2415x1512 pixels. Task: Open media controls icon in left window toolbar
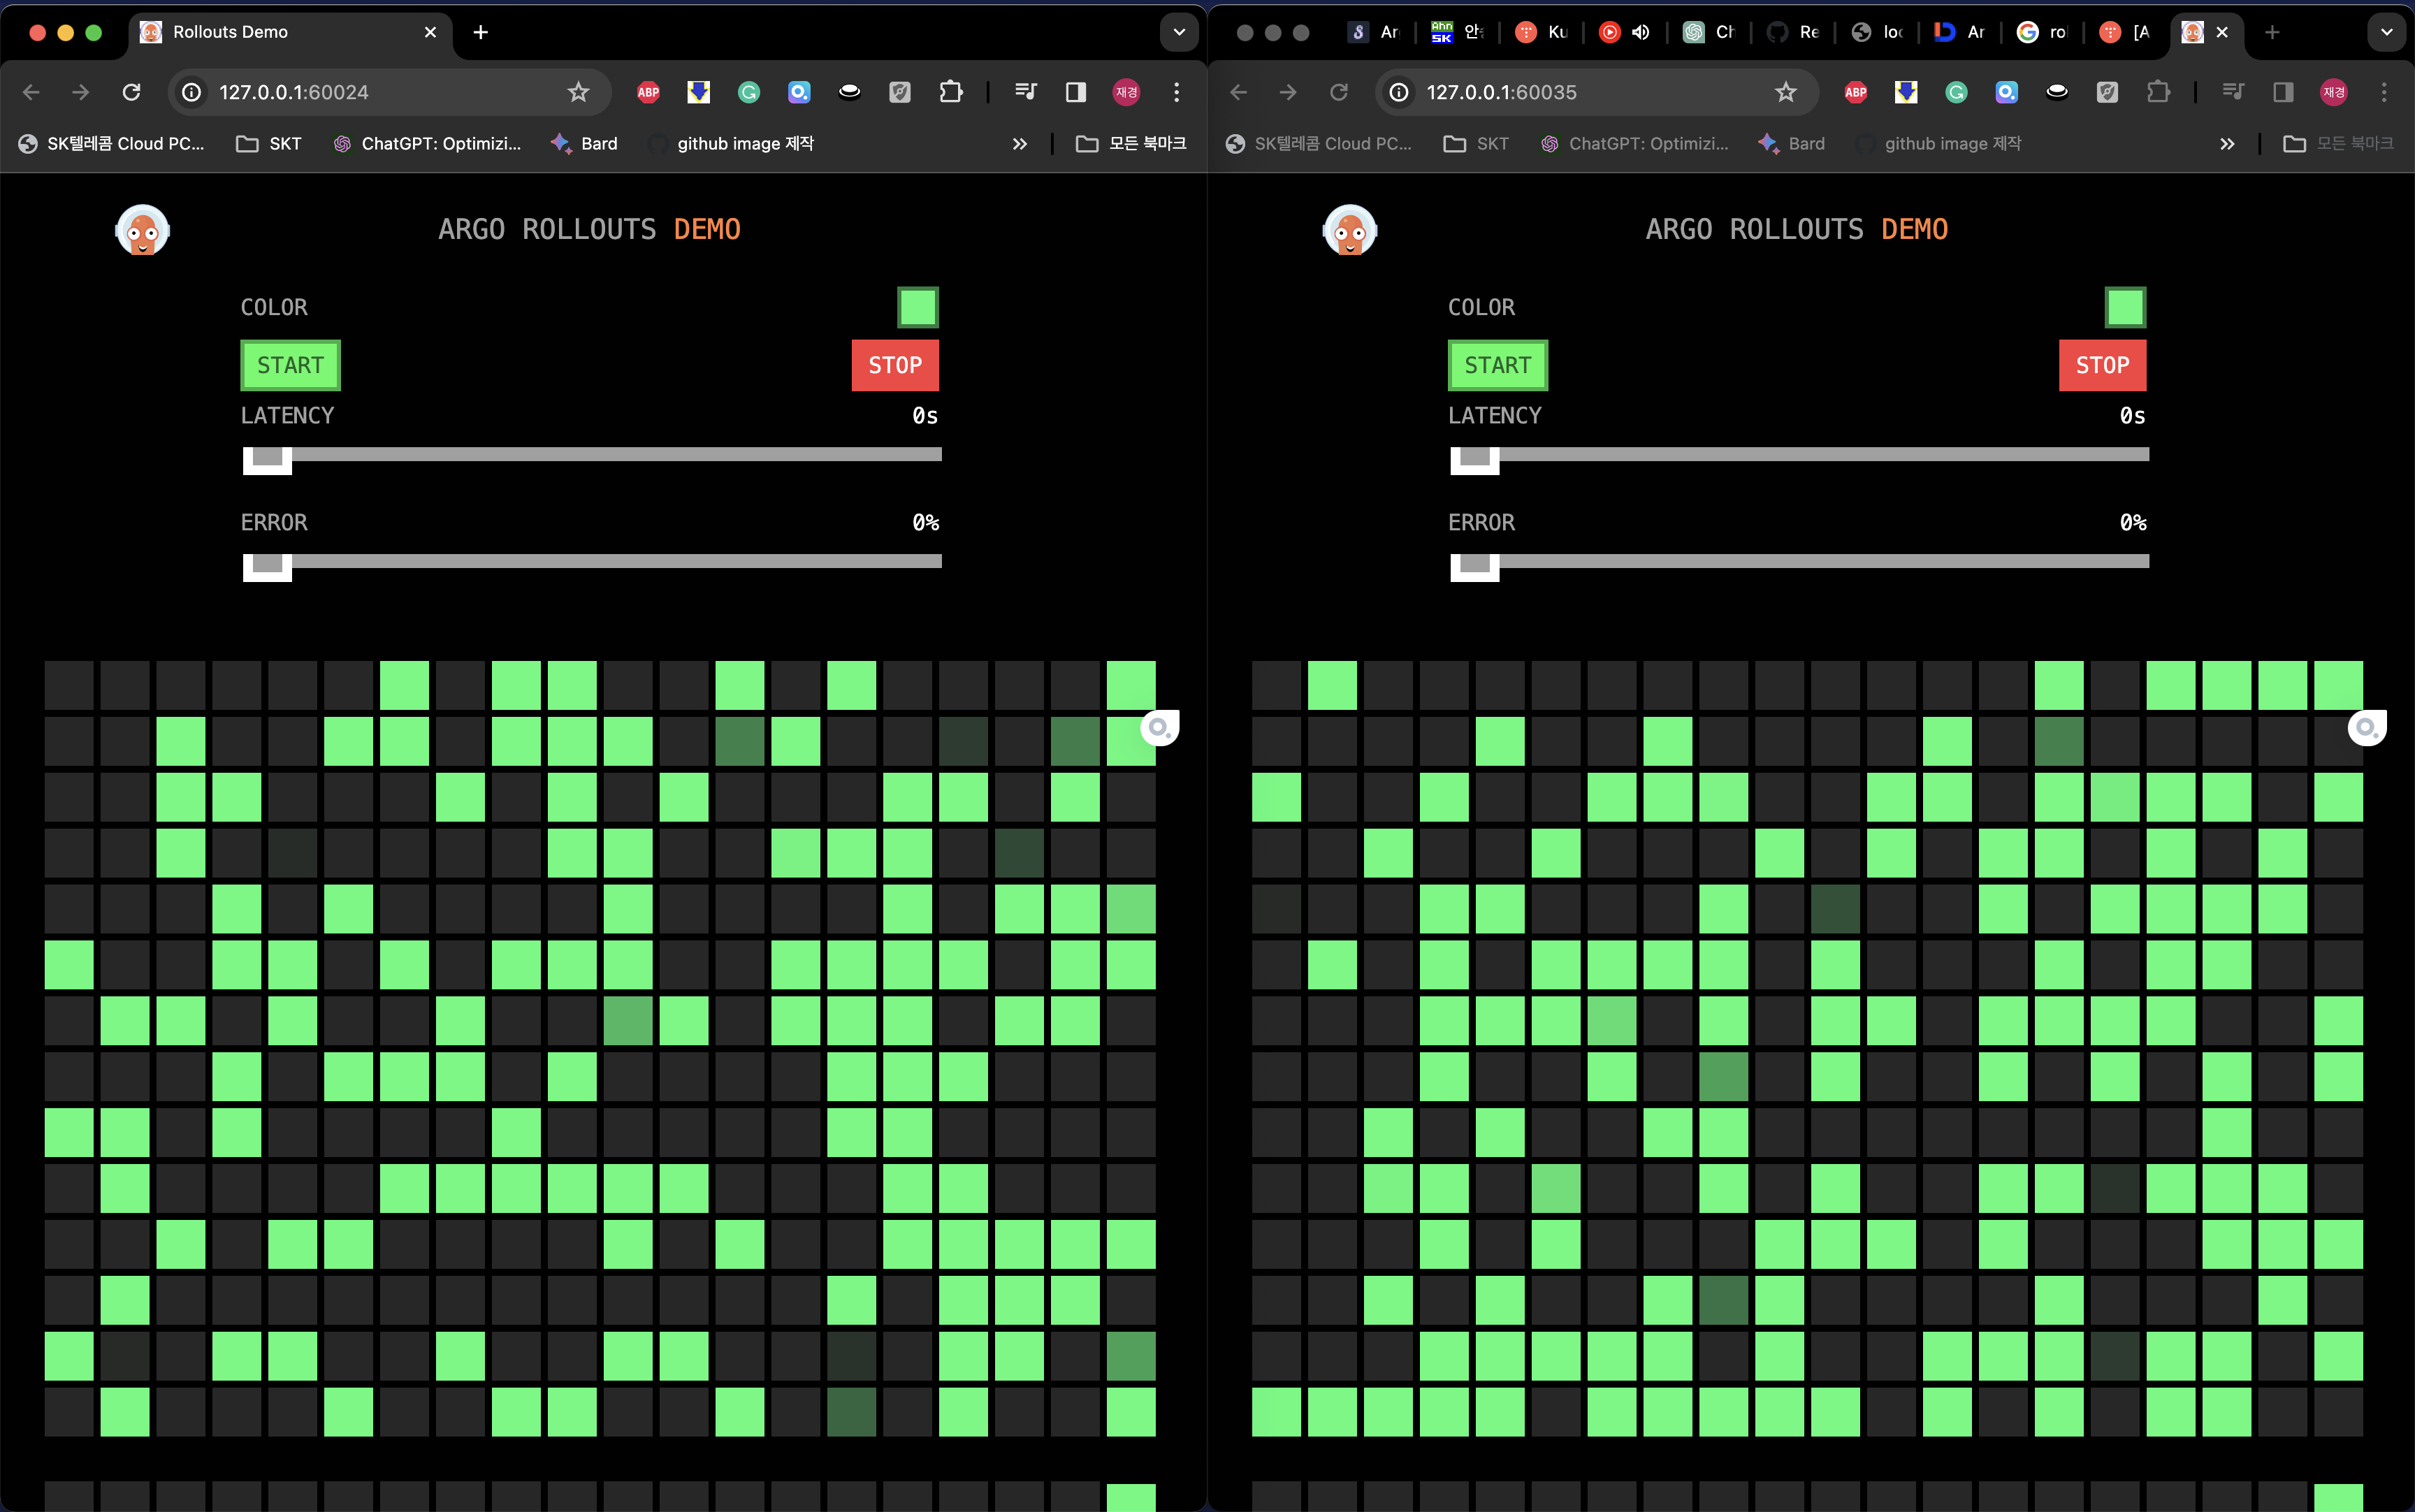[x=1026, y=92]
